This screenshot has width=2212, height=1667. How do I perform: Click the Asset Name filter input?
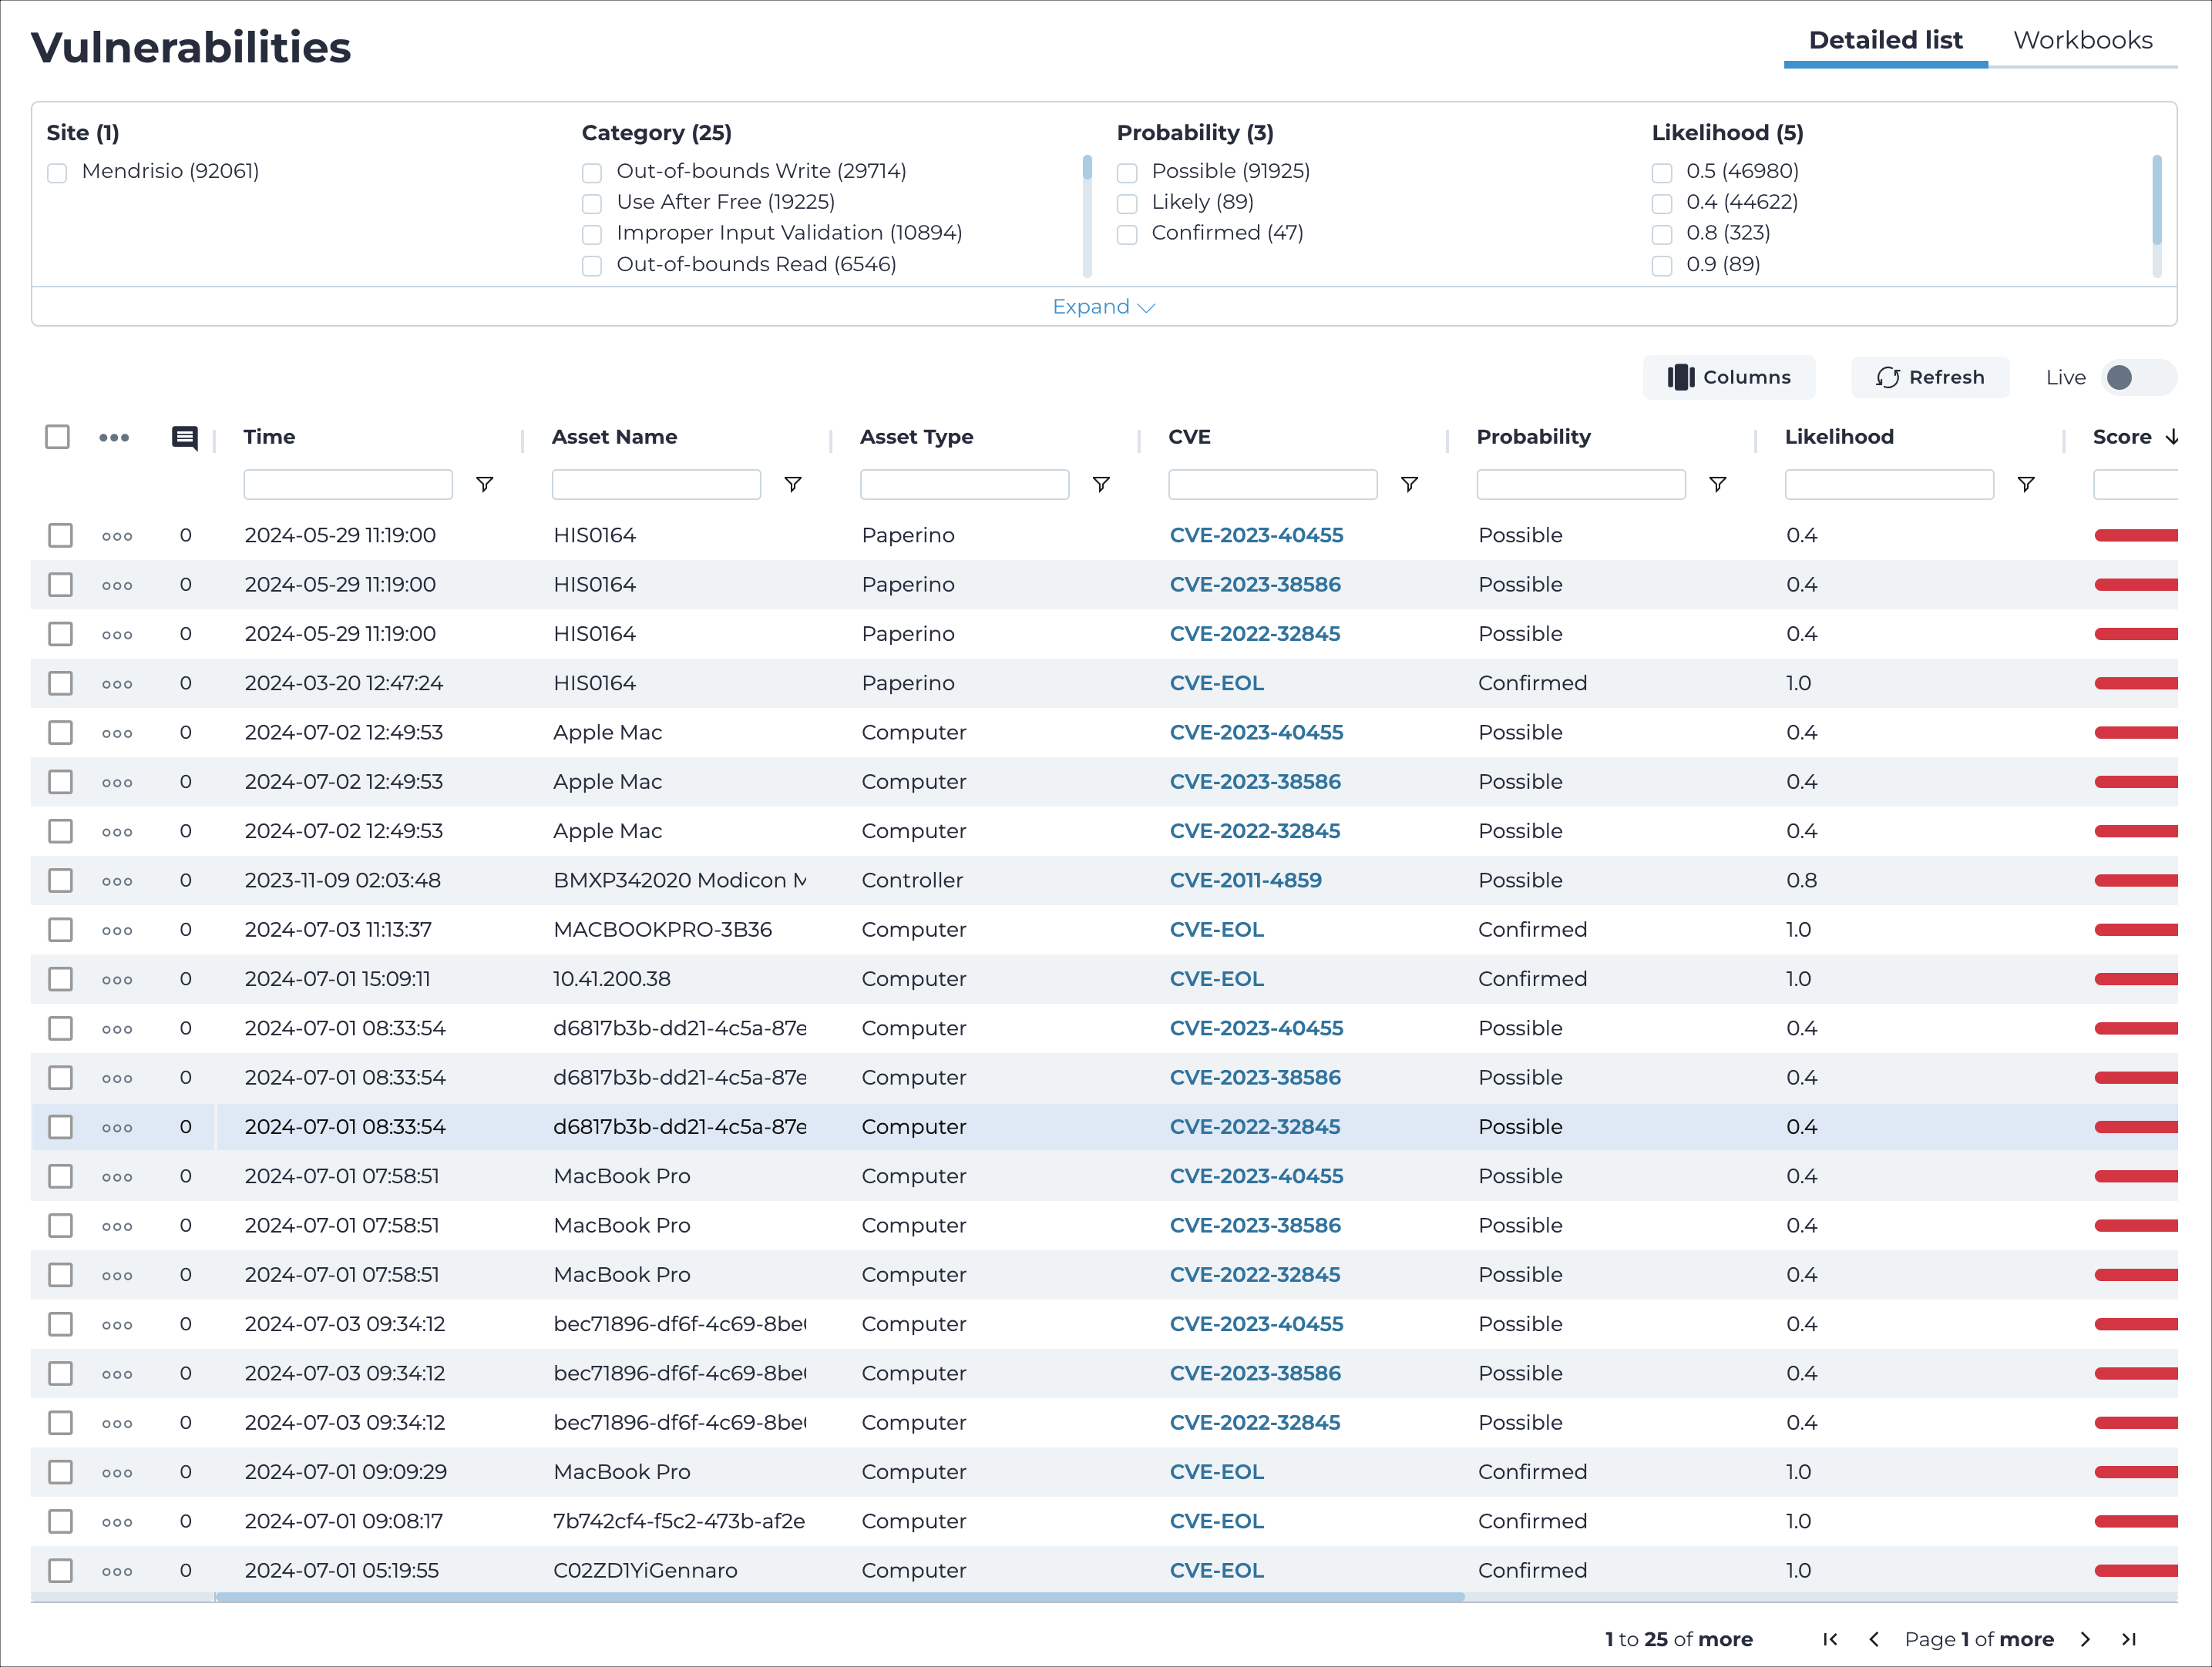[x=656, y=485]
